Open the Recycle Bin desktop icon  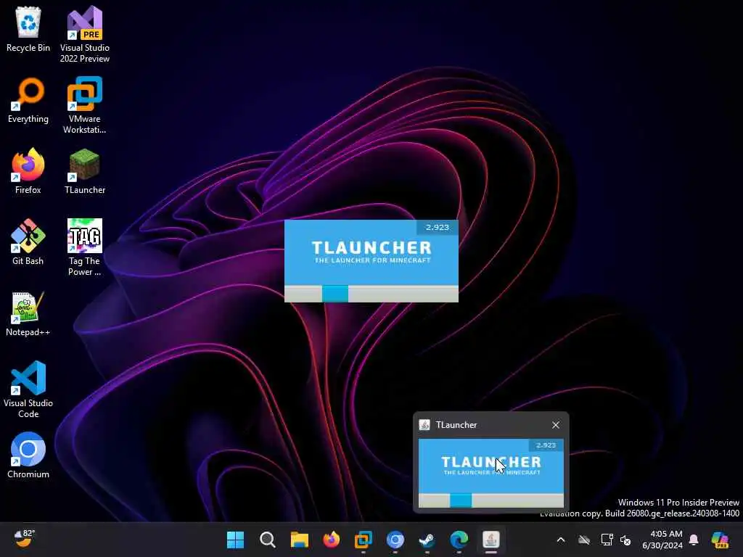point(28,29)
